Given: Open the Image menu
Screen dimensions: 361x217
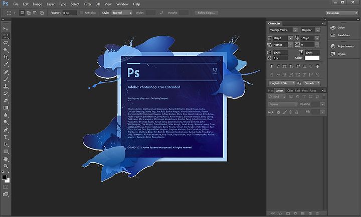Looking at the screenshot, I should [x=37, y=4].
